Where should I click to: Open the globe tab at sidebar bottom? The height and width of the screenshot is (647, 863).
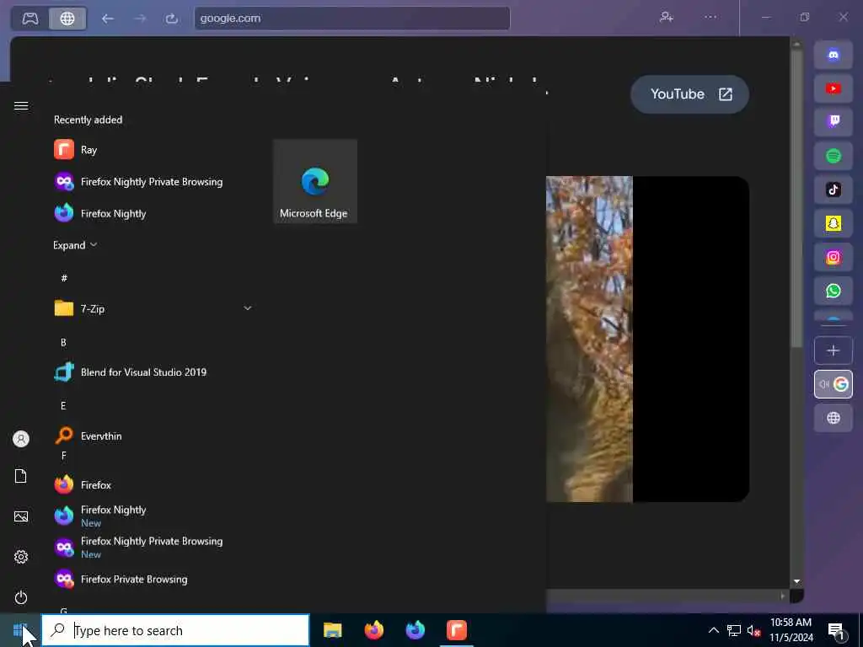tap(834, 418)
